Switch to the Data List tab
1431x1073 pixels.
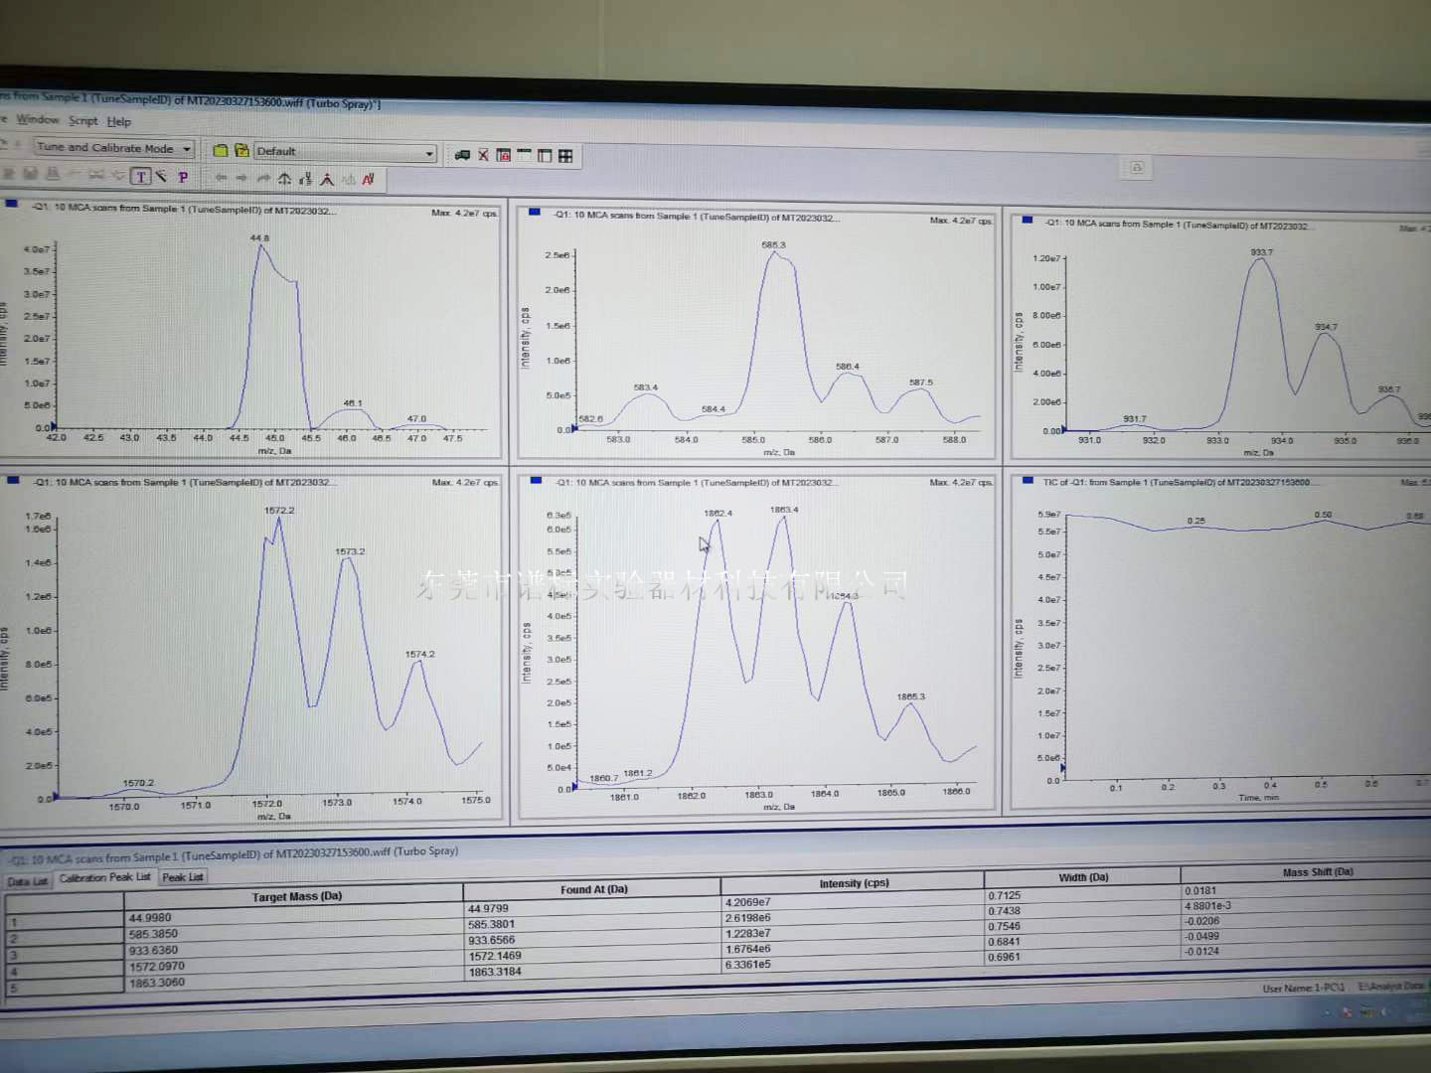[27, 881]
